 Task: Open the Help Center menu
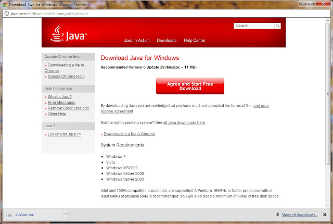[x=195, y=41]
